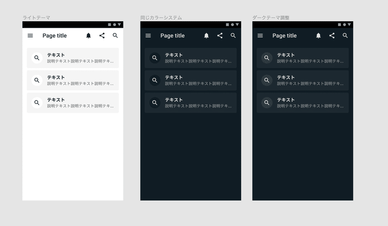
Task: Select the 'Page title' text in the 同じカラーシステム mockup
Action: [173, 35]
